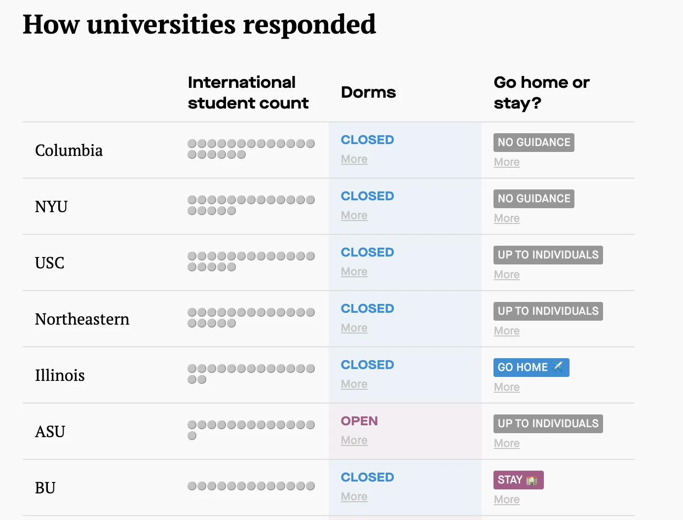Screen dimensions: 683x520
Task: Click Columbia's NO GUIDANCE badge
Action: 533,143
